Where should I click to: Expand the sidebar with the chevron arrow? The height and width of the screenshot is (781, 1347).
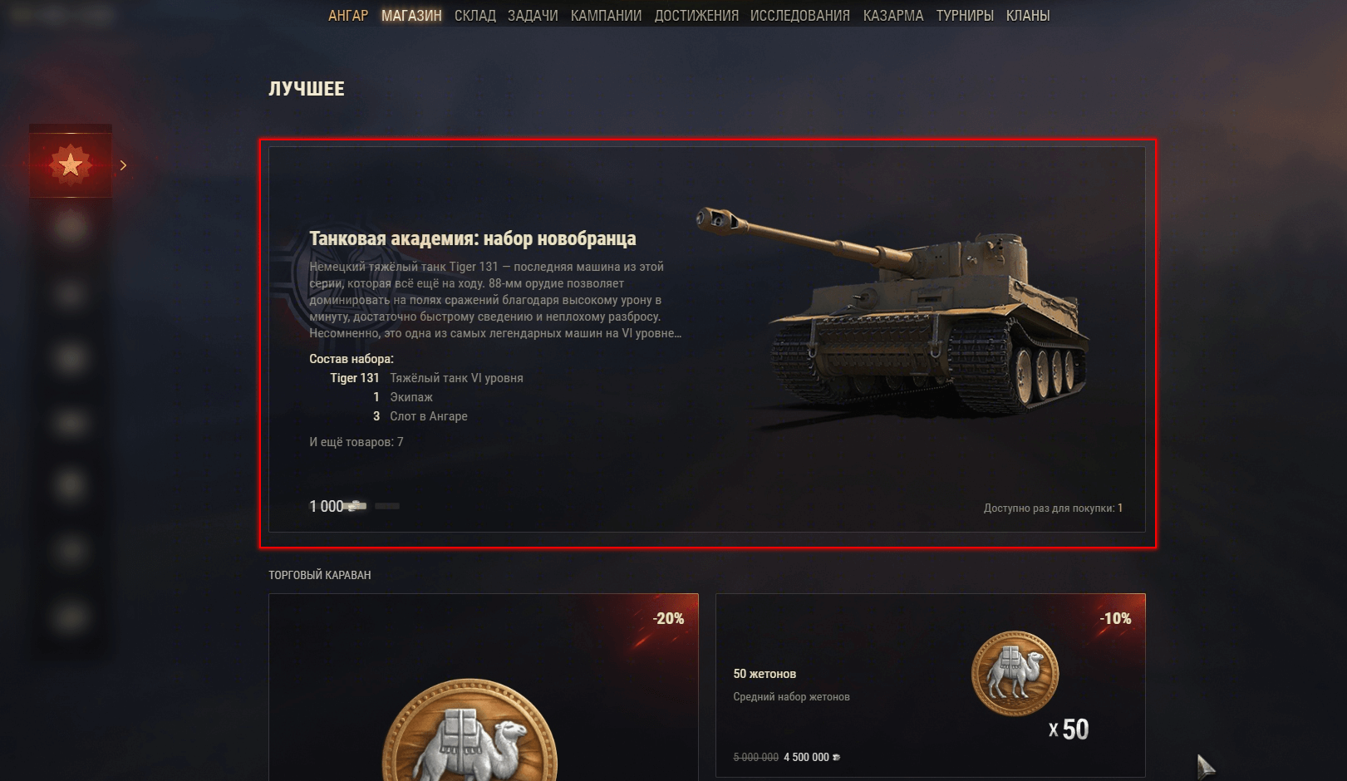coord(123,165)
